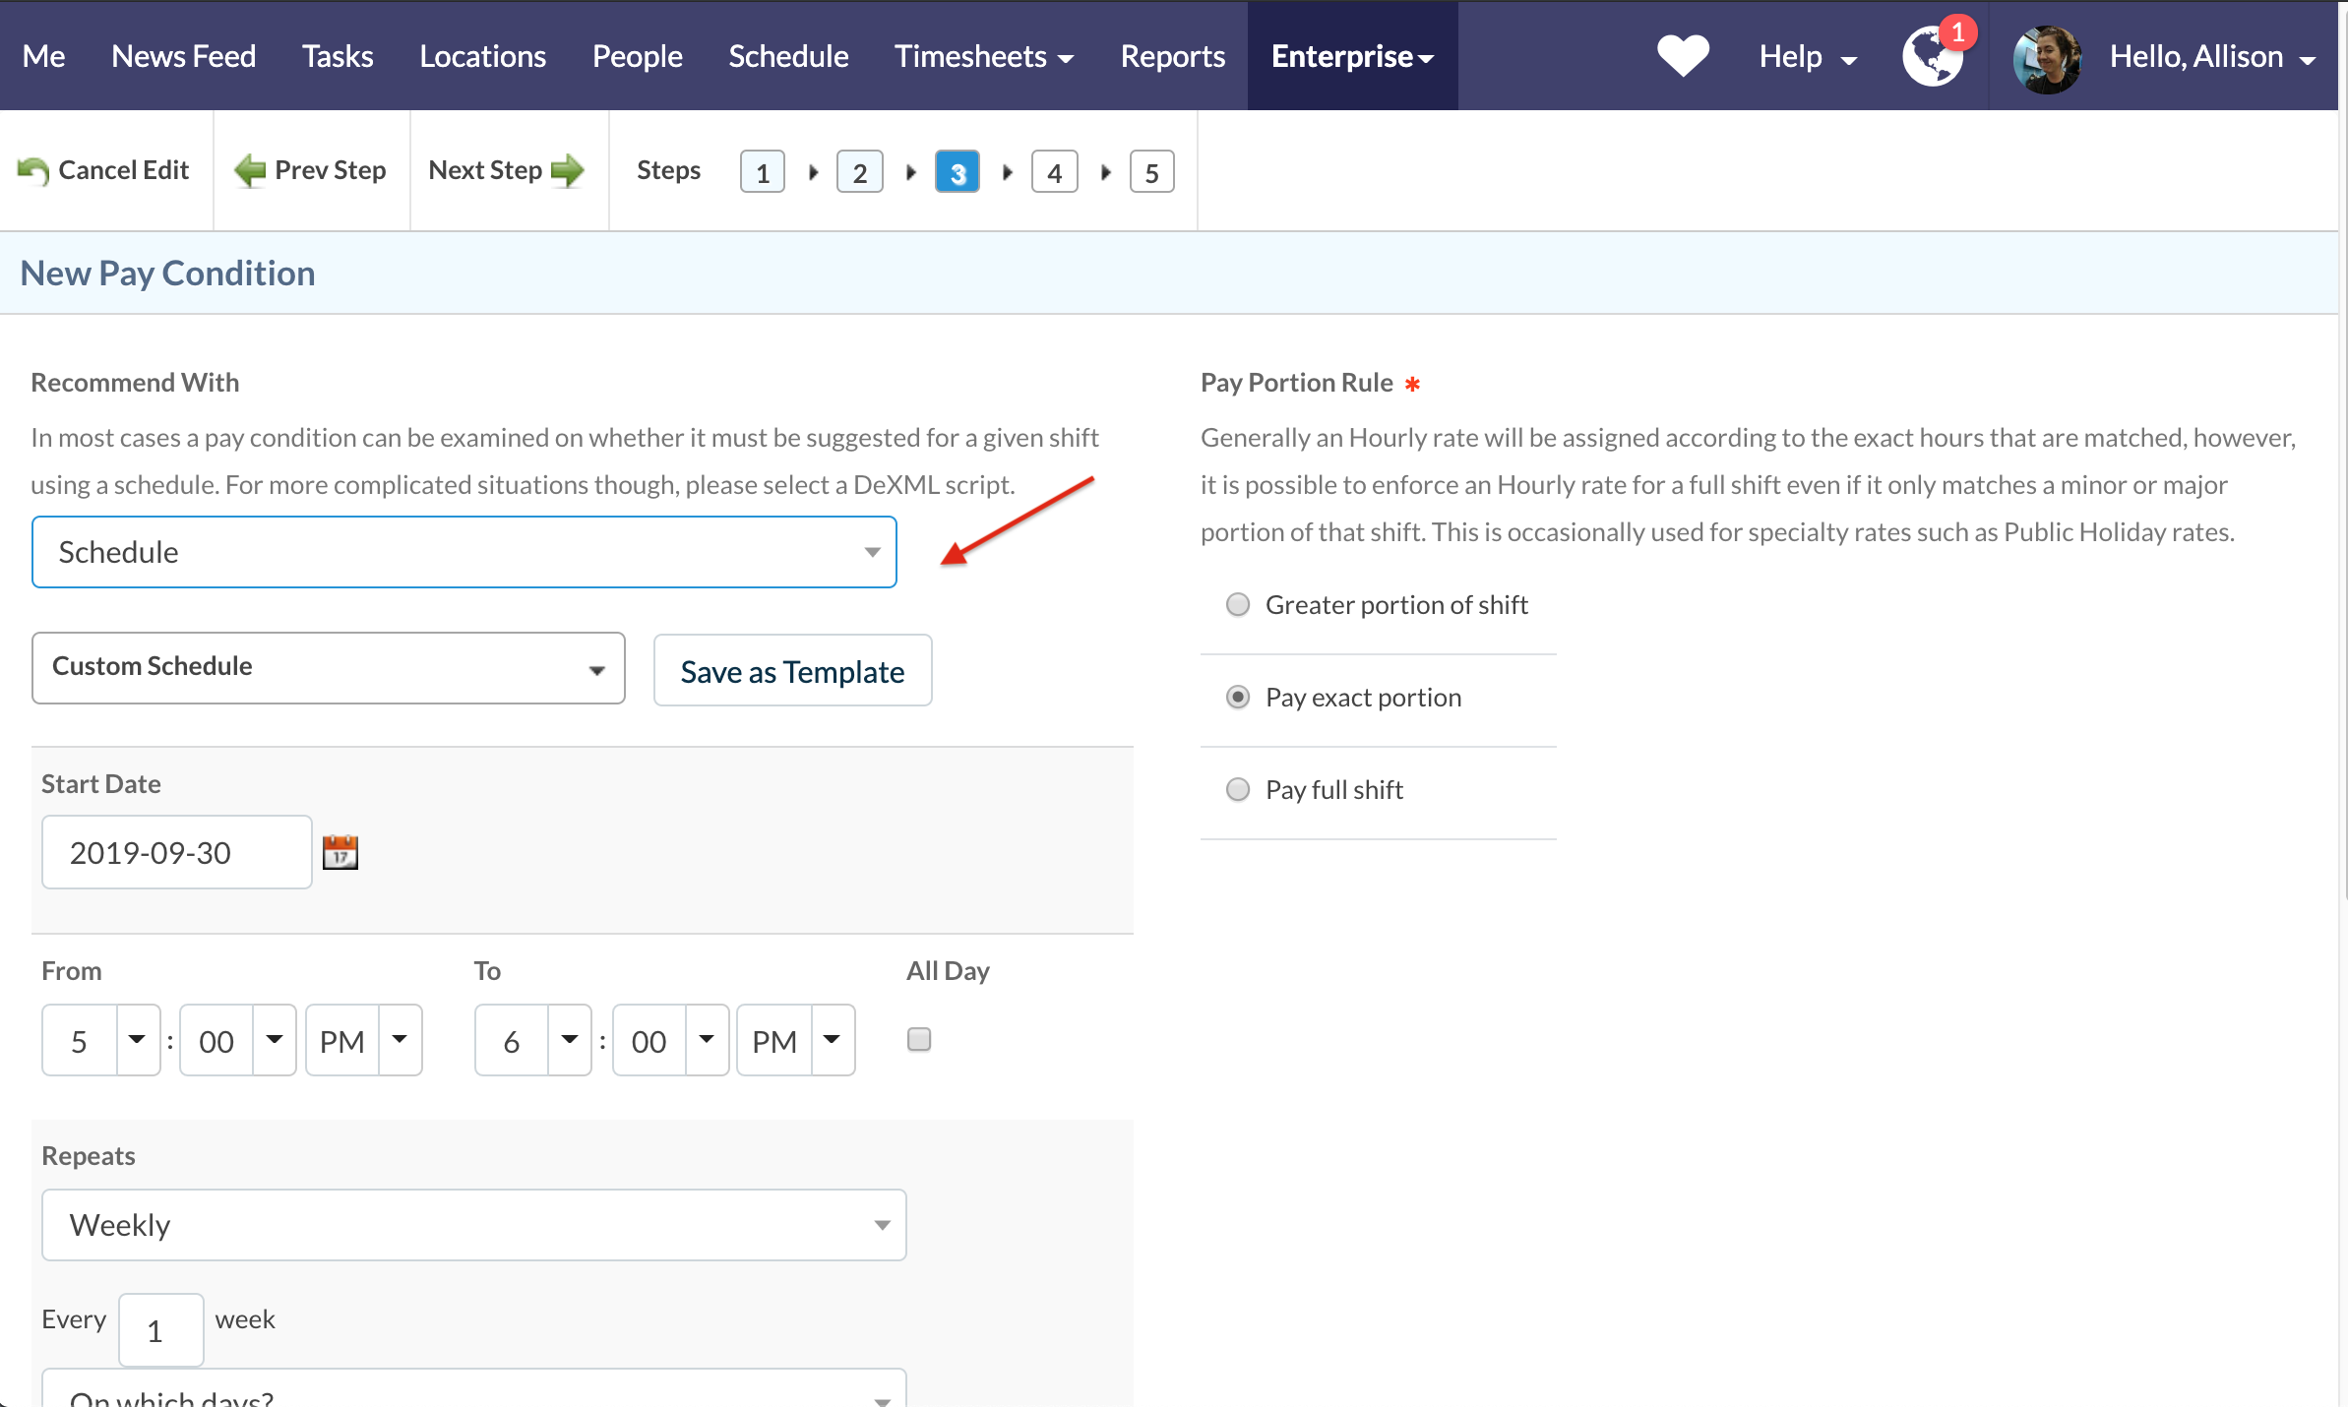
Task: Click the heart favorites icon
Action: (x=1682, y=56)
